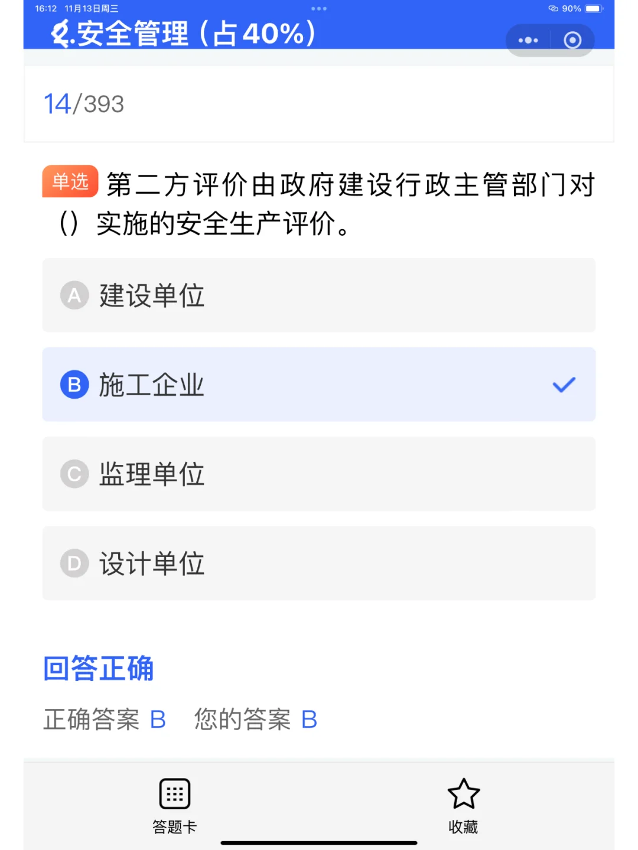
Task: Tap the home indicator bar at bottom
Action: coord(319,843)
